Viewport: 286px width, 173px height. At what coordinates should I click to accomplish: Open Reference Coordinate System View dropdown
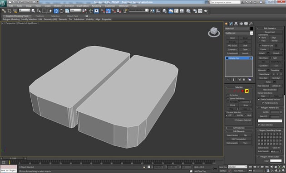click(x=76, y=10)
